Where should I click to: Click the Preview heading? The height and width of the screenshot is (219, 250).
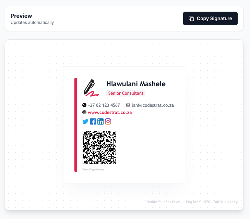coord(21,16)
